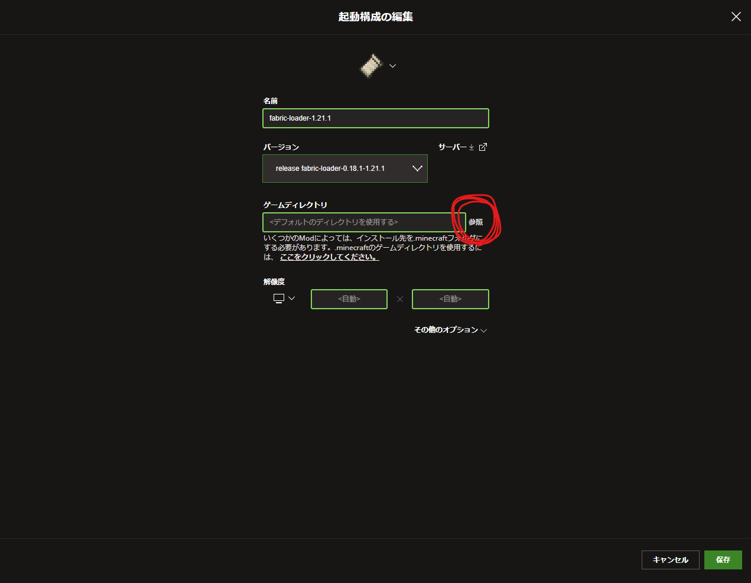Click the × separator between resolution fields

[x=400, y=299]
